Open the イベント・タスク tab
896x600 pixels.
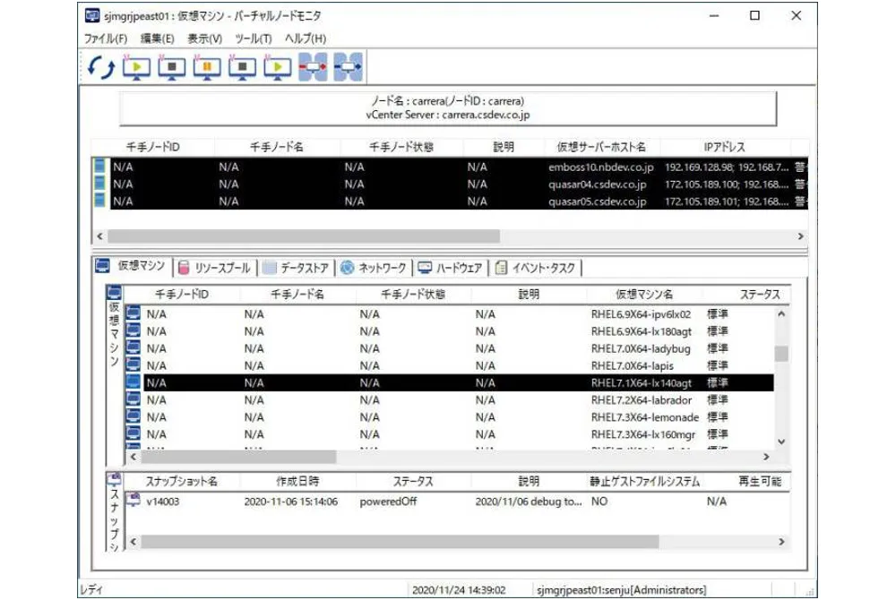point(537,268)
